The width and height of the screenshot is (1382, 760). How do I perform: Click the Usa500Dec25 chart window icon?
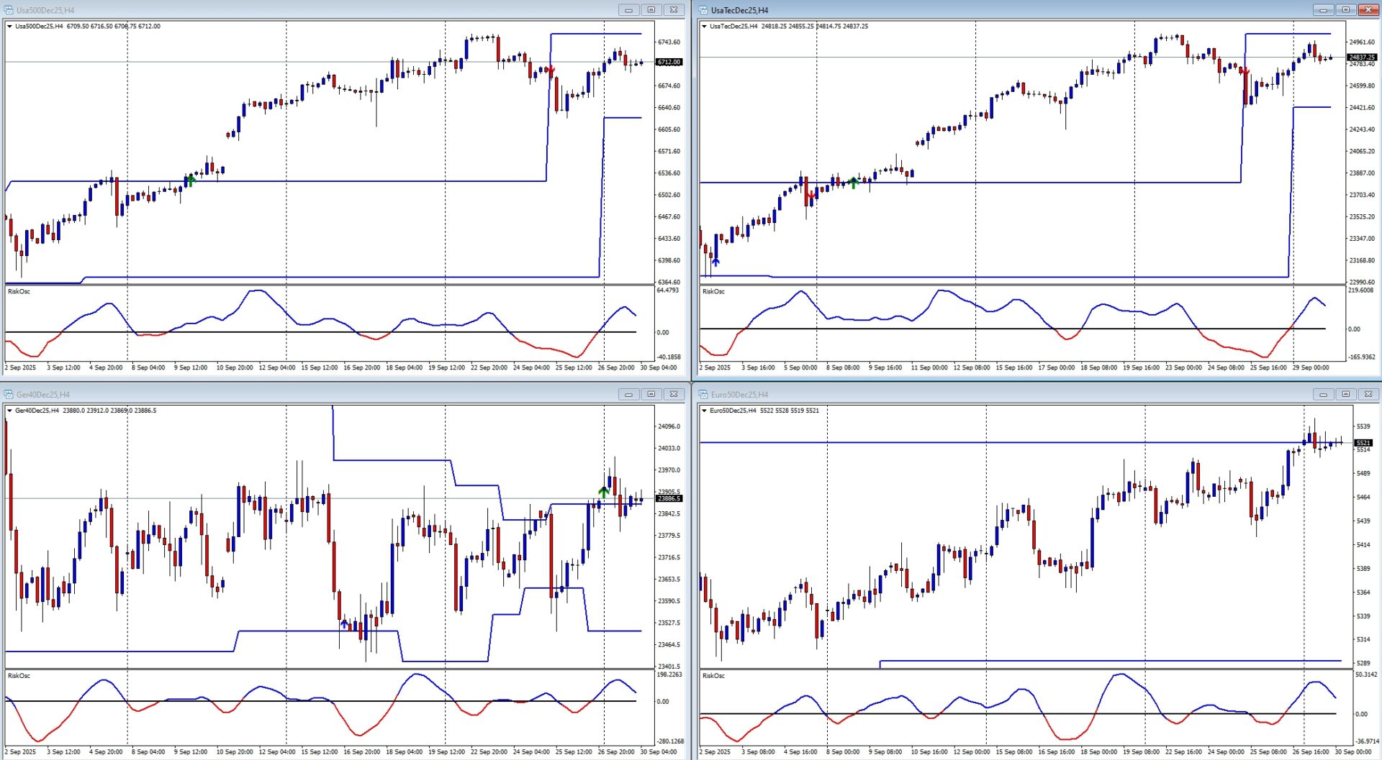[x=9, y=10]
